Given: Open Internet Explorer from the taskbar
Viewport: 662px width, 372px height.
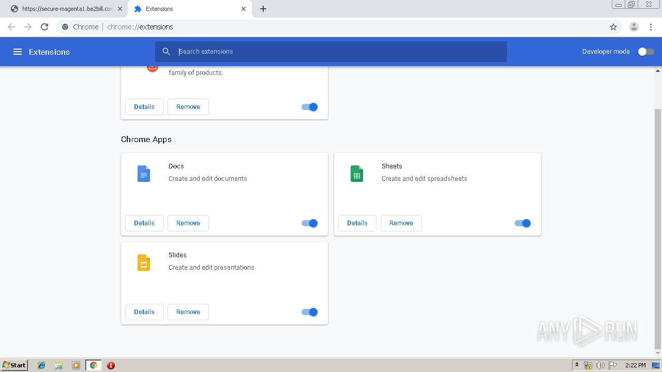Looking at the screenshot, I should pos(41,365).
